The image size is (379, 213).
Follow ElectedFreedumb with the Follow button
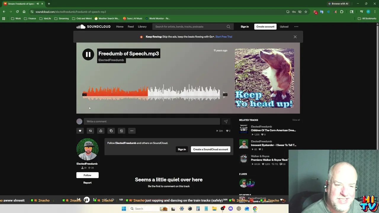click(x=87, y=175)
